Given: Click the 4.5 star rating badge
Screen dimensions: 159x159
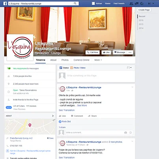Looking at the screenshot, I should coord(9,108).
